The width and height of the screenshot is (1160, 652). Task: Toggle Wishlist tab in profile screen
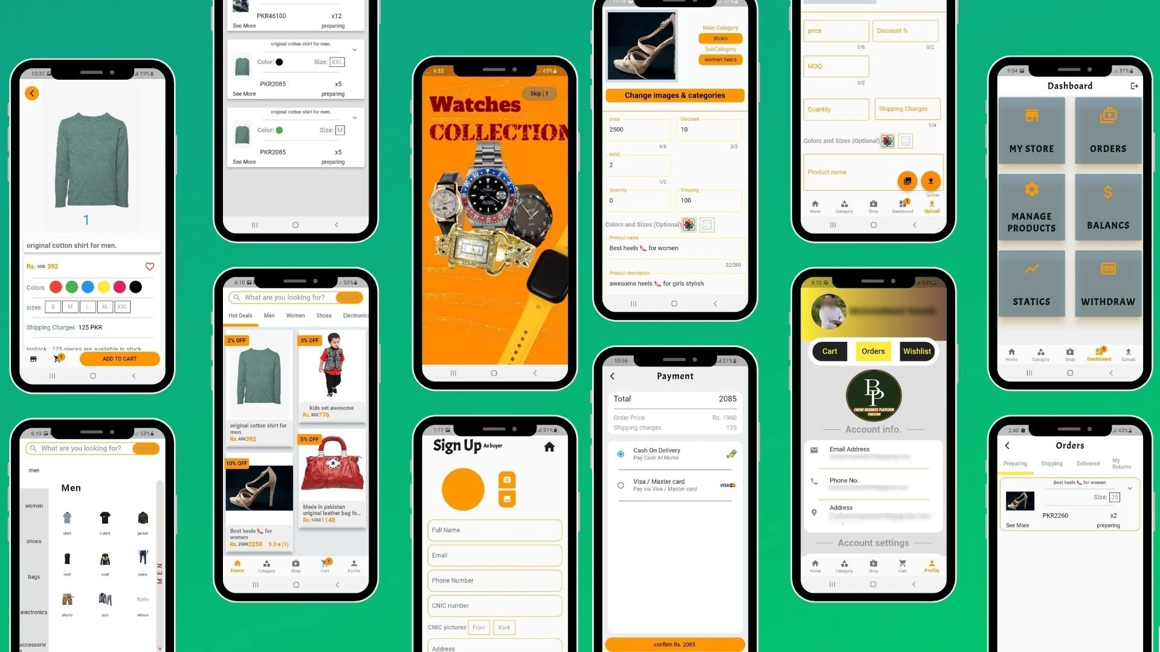(x=916, y=351)
